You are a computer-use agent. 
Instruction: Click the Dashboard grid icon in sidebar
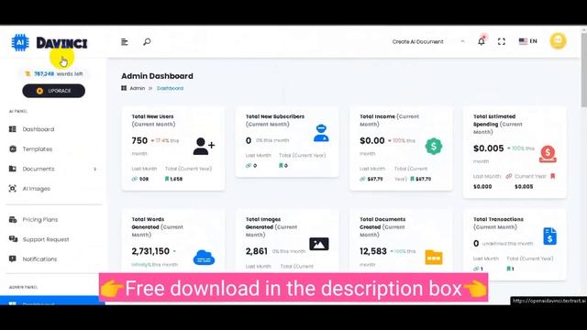point(12,129)
